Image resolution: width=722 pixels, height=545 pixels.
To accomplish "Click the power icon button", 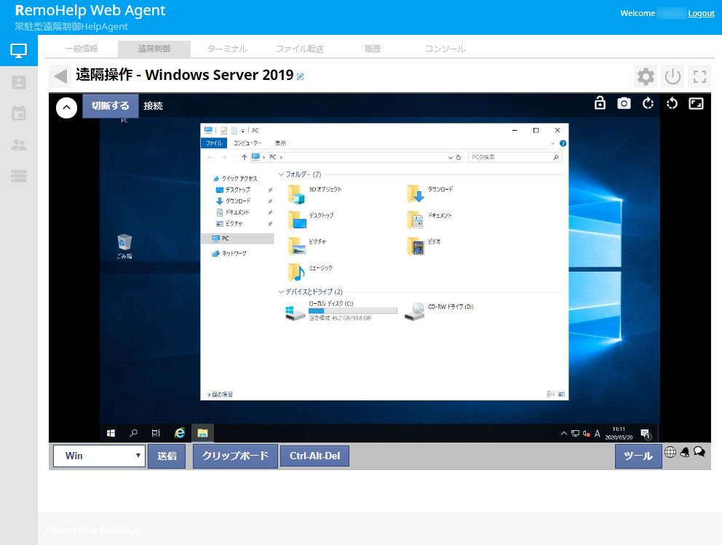I will pyautogui.click(x=673, y=76).
